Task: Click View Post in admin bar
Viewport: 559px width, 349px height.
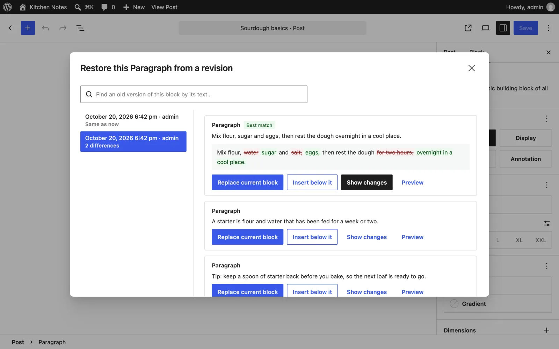Action: (164, 7)
